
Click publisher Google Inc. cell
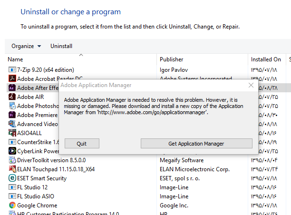tap(174, 205)
